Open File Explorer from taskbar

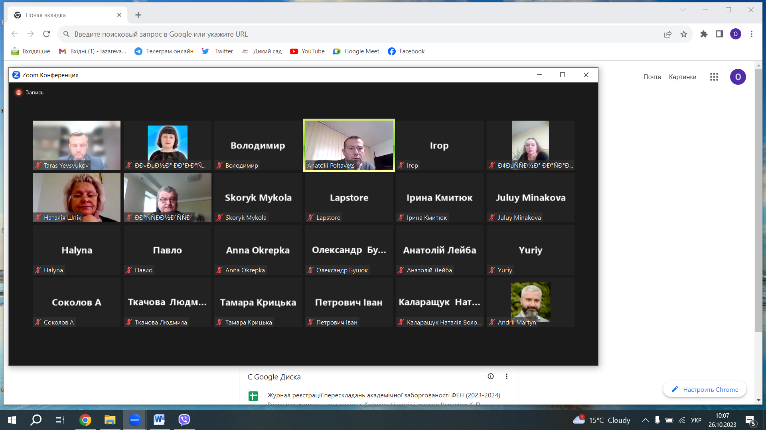(110, 420)
